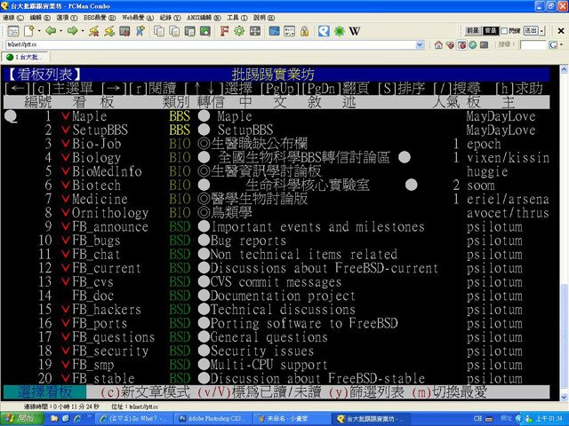This screenshot has height=426, width=569.
Task: Click the copy pages icon
Action: point(159,32)
